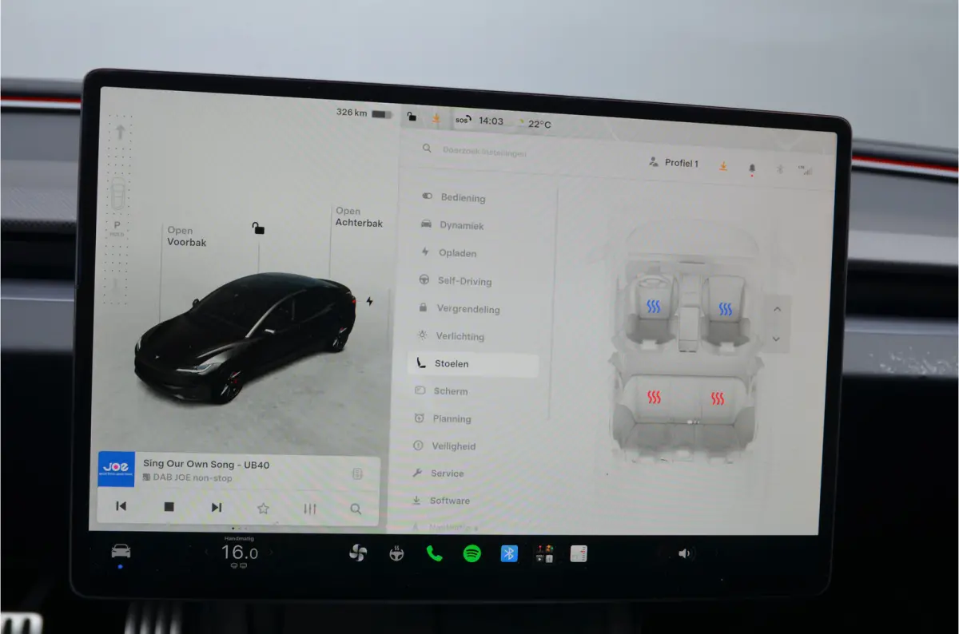Open the Planning menu

[442, 418]
